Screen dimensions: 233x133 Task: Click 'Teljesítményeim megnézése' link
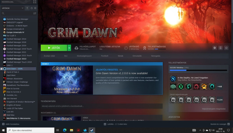pos(213,109)
